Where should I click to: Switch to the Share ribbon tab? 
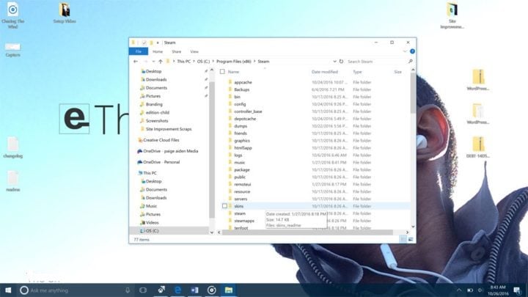coord(176,51)
